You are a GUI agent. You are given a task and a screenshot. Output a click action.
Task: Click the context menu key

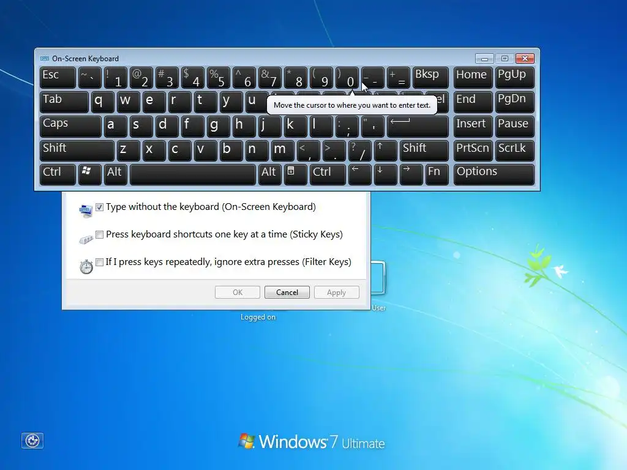coord(296,174)
